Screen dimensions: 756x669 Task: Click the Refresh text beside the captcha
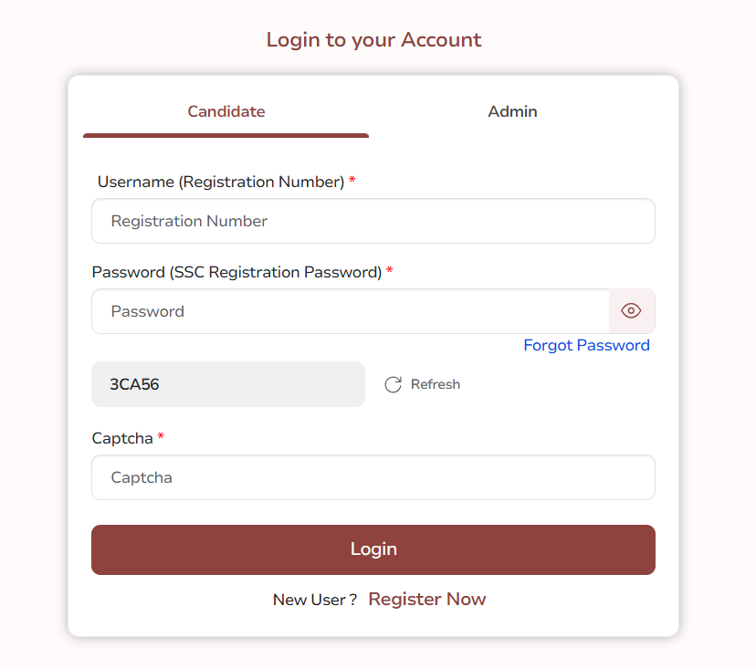pos(436,384)
